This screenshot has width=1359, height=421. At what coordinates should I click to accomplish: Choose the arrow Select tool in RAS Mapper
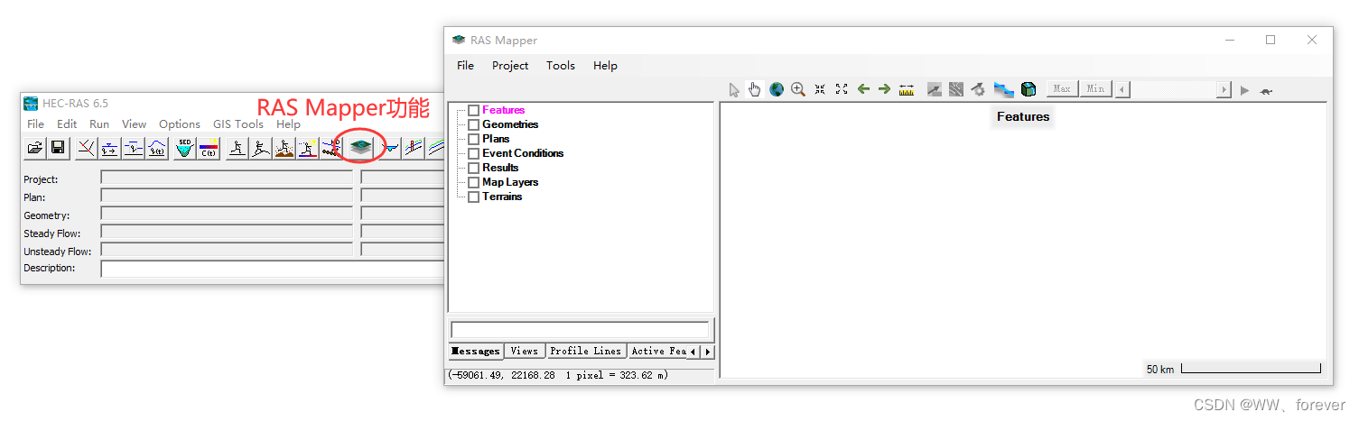pyautogui.click(x=734, y=89)
